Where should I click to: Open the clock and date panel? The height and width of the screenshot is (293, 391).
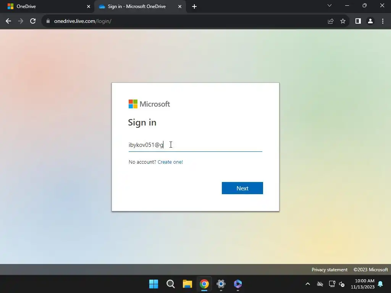pos(363,284)
